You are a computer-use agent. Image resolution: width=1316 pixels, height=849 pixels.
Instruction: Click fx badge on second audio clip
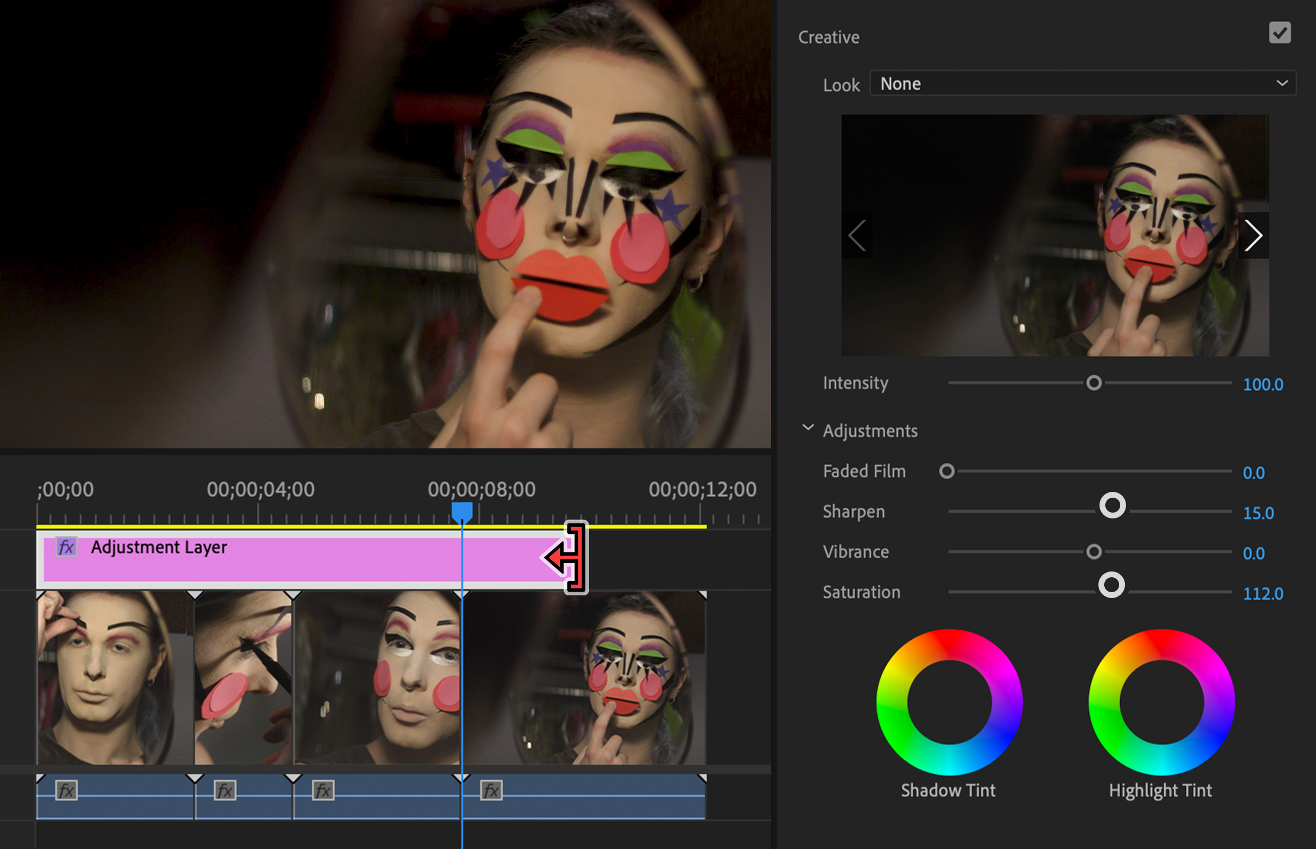[x=225, y=791]
